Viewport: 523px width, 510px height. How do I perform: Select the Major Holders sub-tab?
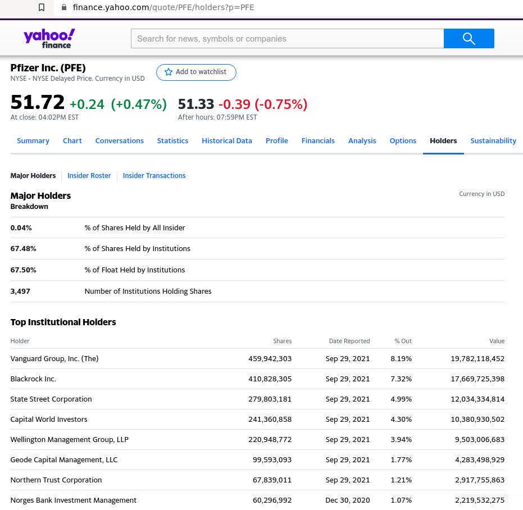(33, 175)
